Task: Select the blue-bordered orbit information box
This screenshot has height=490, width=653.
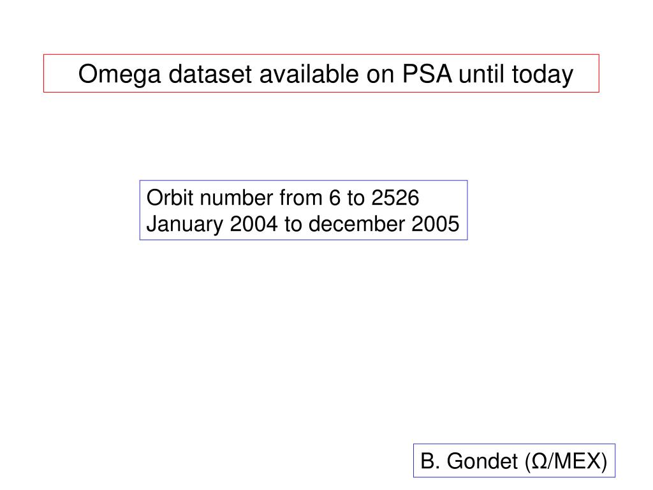Action: (x=303, y=210)
